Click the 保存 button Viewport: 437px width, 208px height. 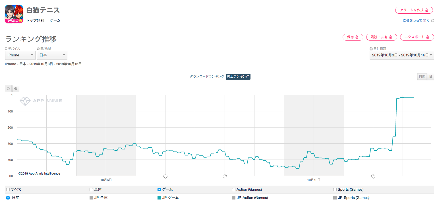(x=353, y=37)
